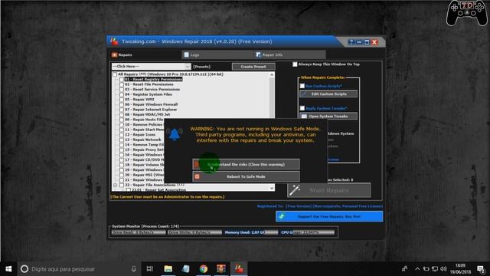Click the taskbar search box

(79, 269)
